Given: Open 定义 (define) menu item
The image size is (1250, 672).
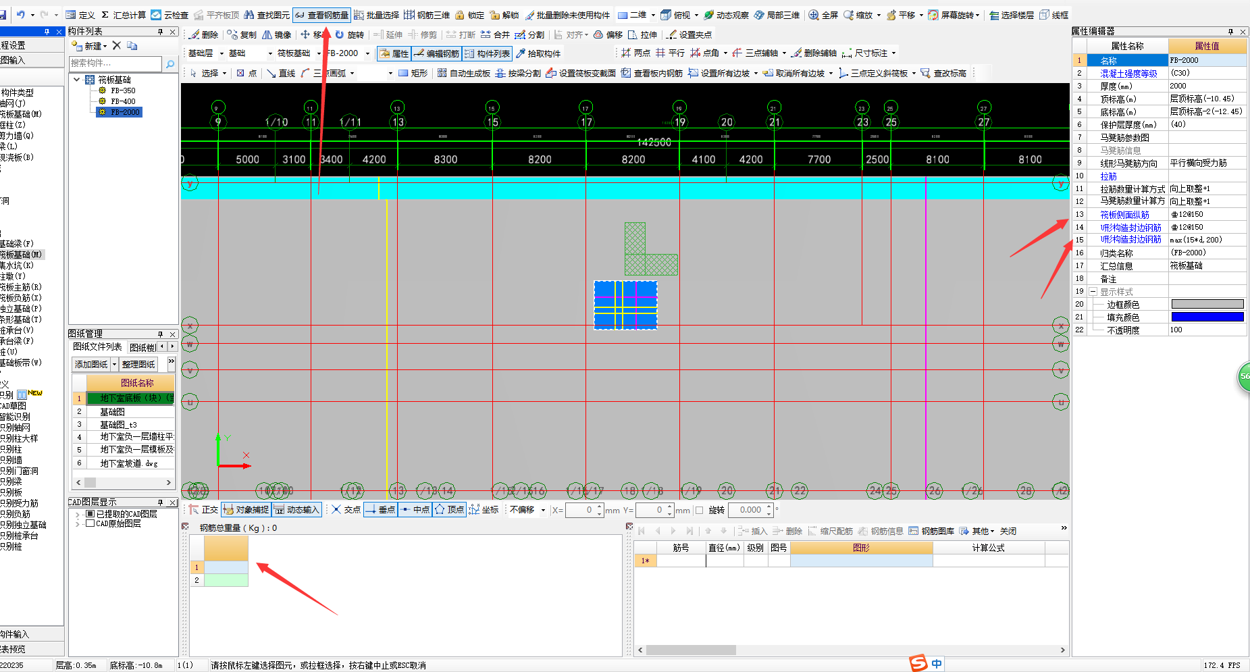Looking at the screenshot, I should (x=80, y=15).
